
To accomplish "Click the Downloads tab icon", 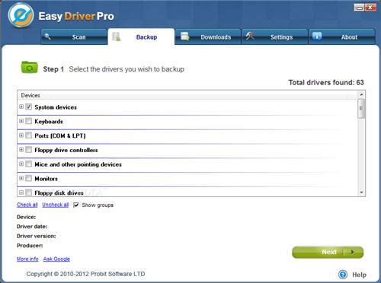I will click(185, 37).
